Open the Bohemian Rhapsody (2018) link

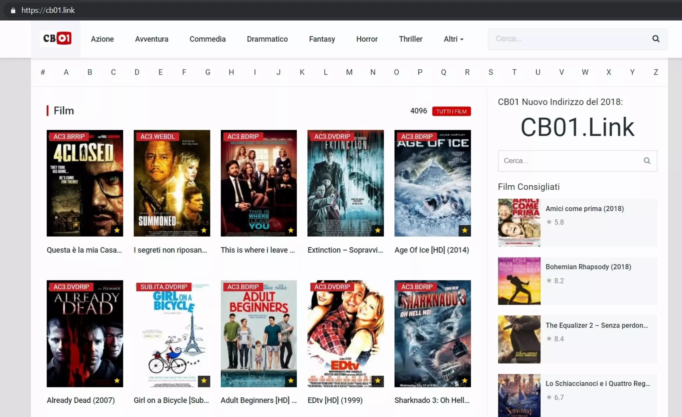(x=588, y=267)
